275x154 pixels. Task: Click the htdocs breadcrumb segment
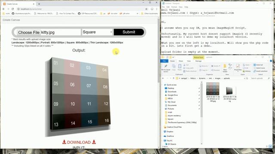coord(193,78)
